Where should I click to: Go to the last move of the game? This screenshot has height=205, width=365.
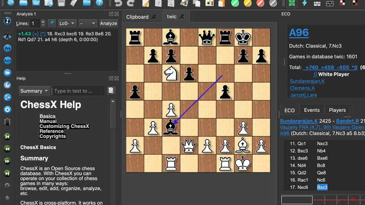click(x=7, y=174)
